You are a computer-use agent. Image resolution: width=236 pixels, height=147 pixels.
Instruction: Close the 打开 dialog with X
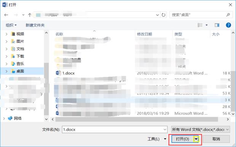pos(230,5)
